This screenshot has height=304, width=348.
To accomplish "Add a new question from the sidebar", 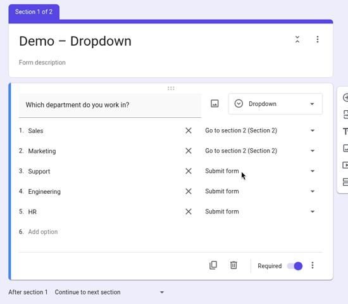I will 345,98.
